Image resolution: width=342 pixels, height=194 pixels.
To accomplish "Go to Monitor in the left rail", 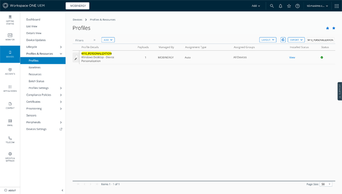I will tap(10, 36).
